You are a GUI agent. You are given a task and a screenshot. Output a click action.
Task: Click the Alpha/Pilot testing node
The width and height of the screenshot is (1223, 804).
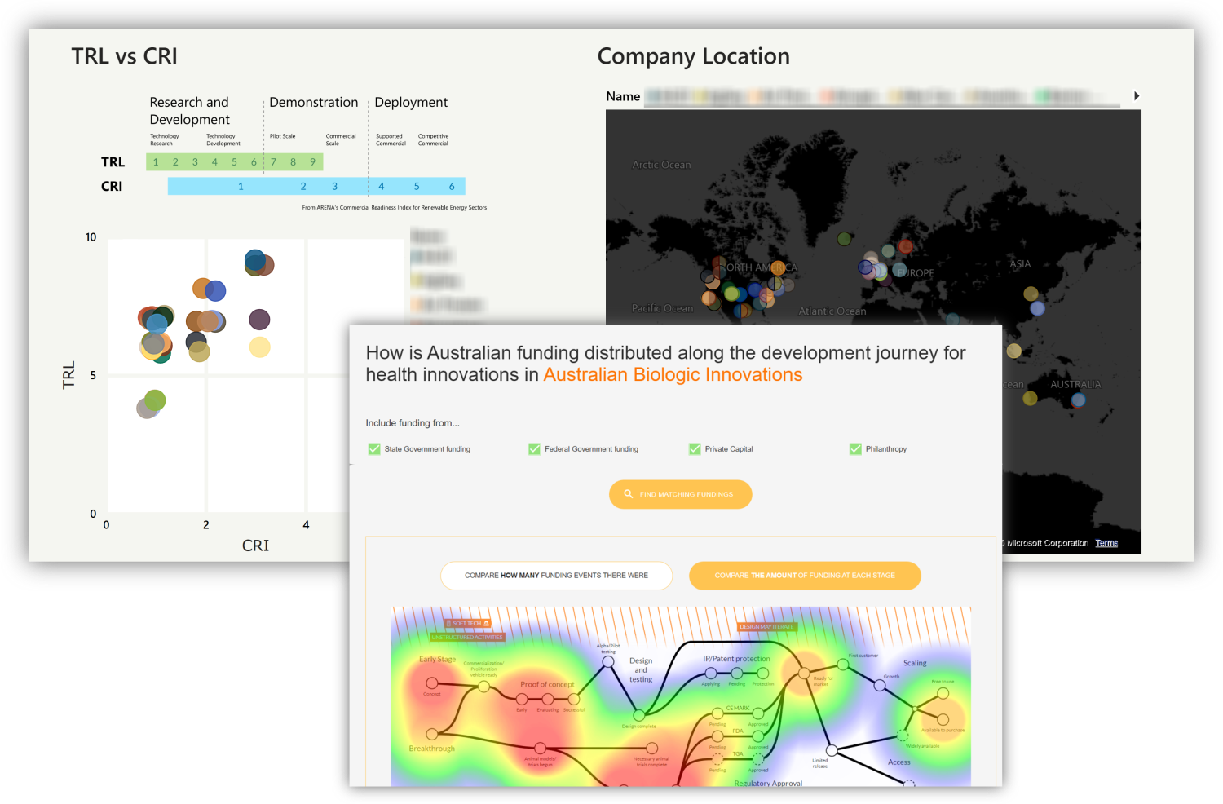(608, 662)
